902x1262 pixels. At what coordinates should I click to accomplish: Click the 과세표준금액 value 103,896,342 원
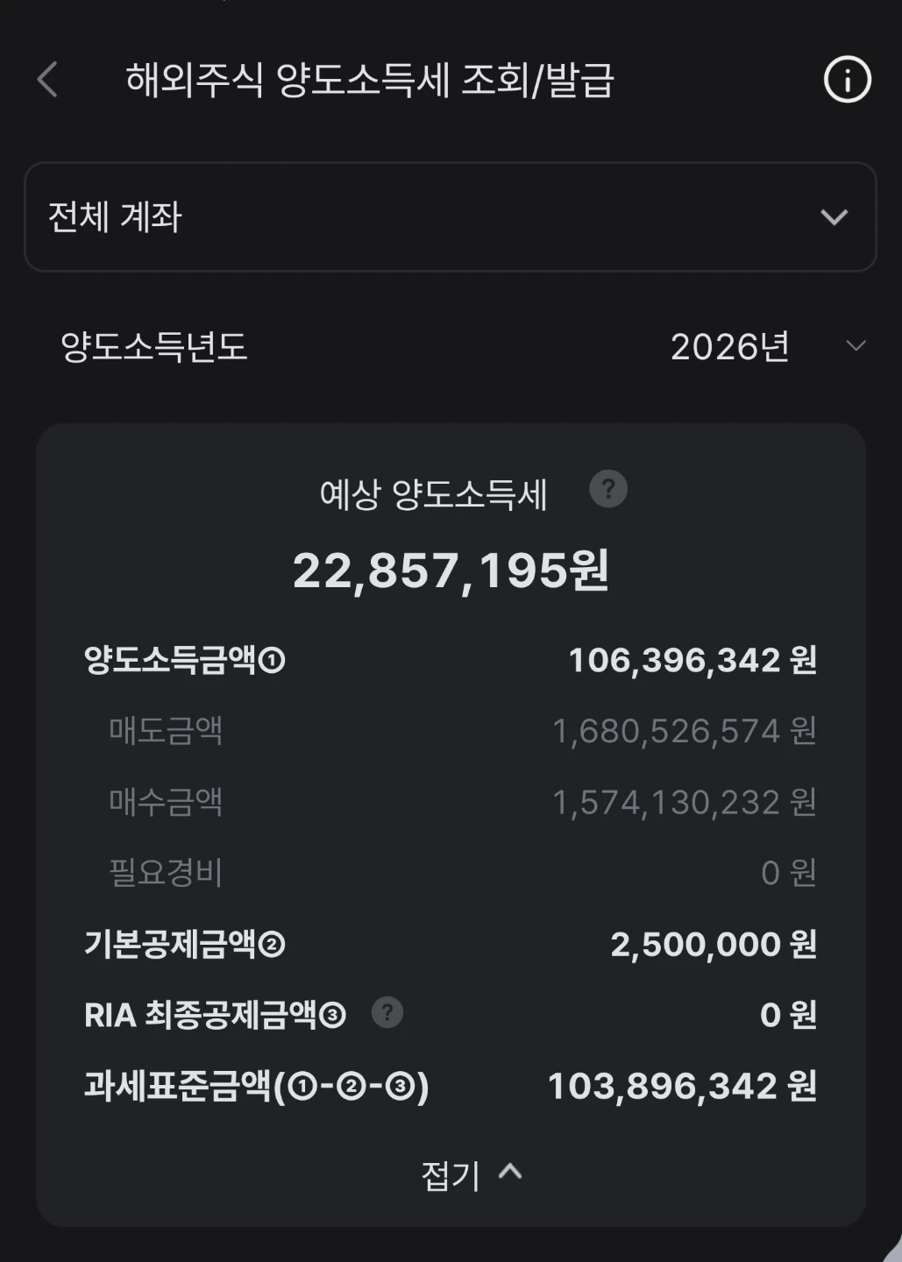coord(683,1087)
